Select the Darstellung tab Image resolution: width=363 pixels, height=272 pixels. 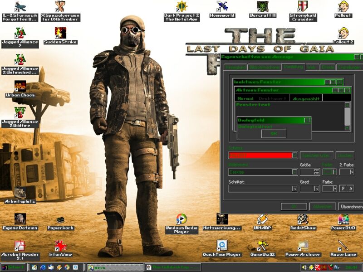pos(293,67)
